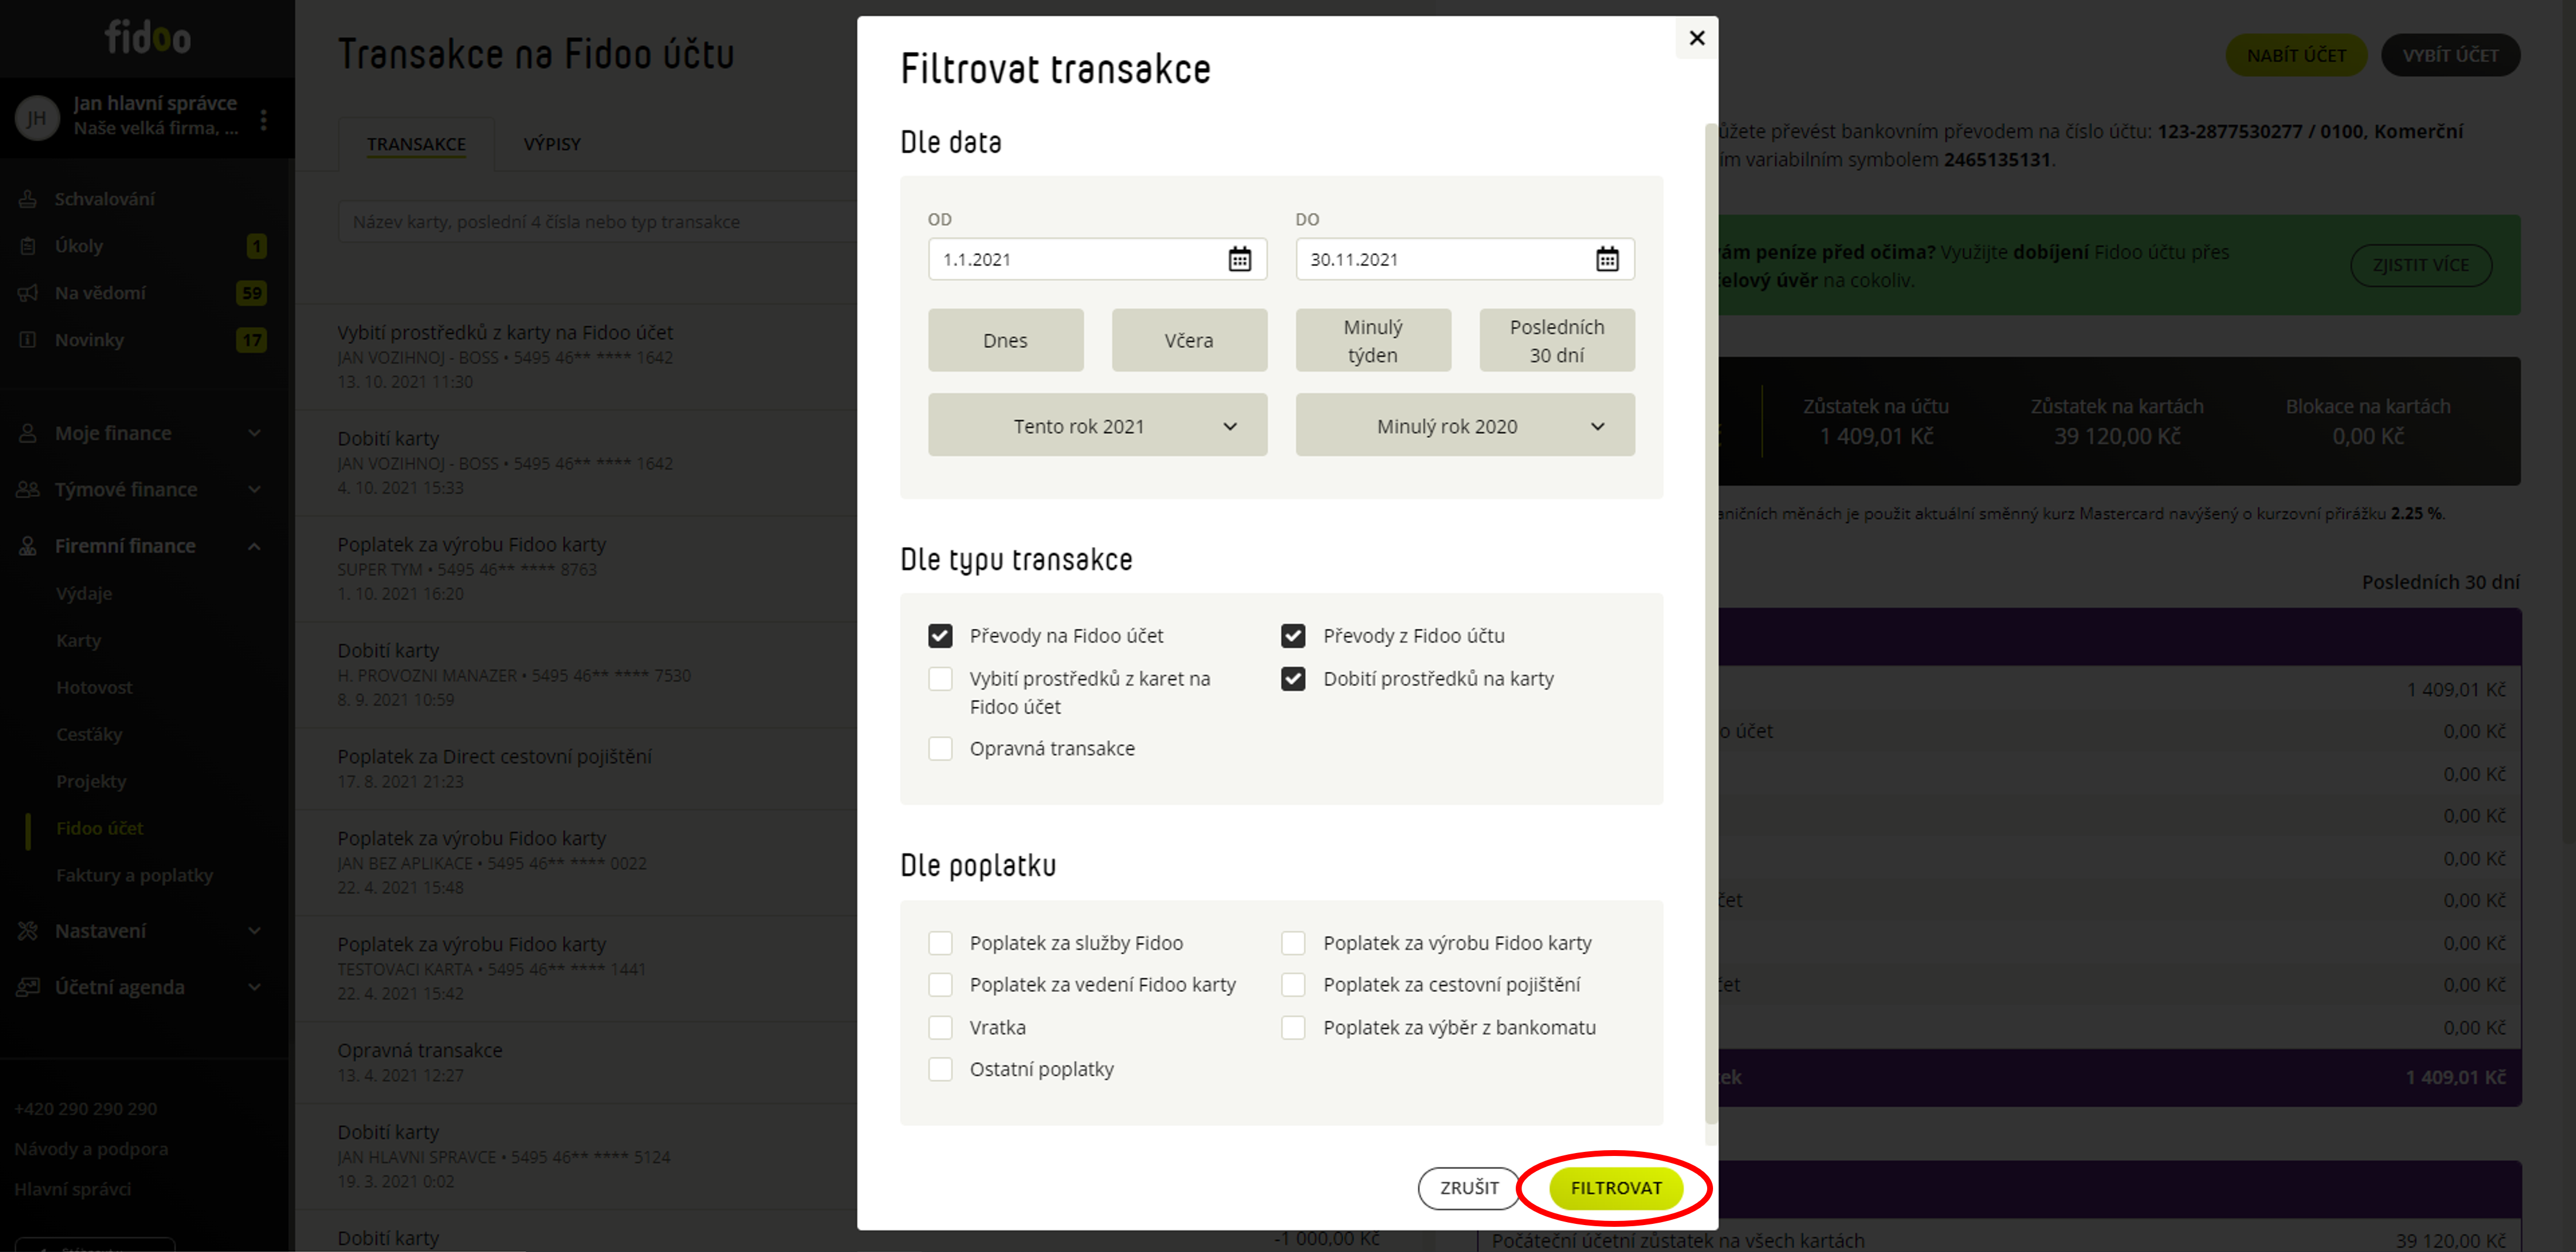Click the Novinky sidebar icon
Image resolution: width=2576 pixels, height=1252 pixels.
[28, 340]
